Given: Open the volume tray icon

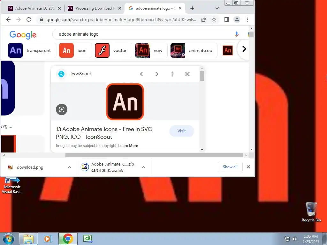Looking at the screenshot, I should click(295, 239).
